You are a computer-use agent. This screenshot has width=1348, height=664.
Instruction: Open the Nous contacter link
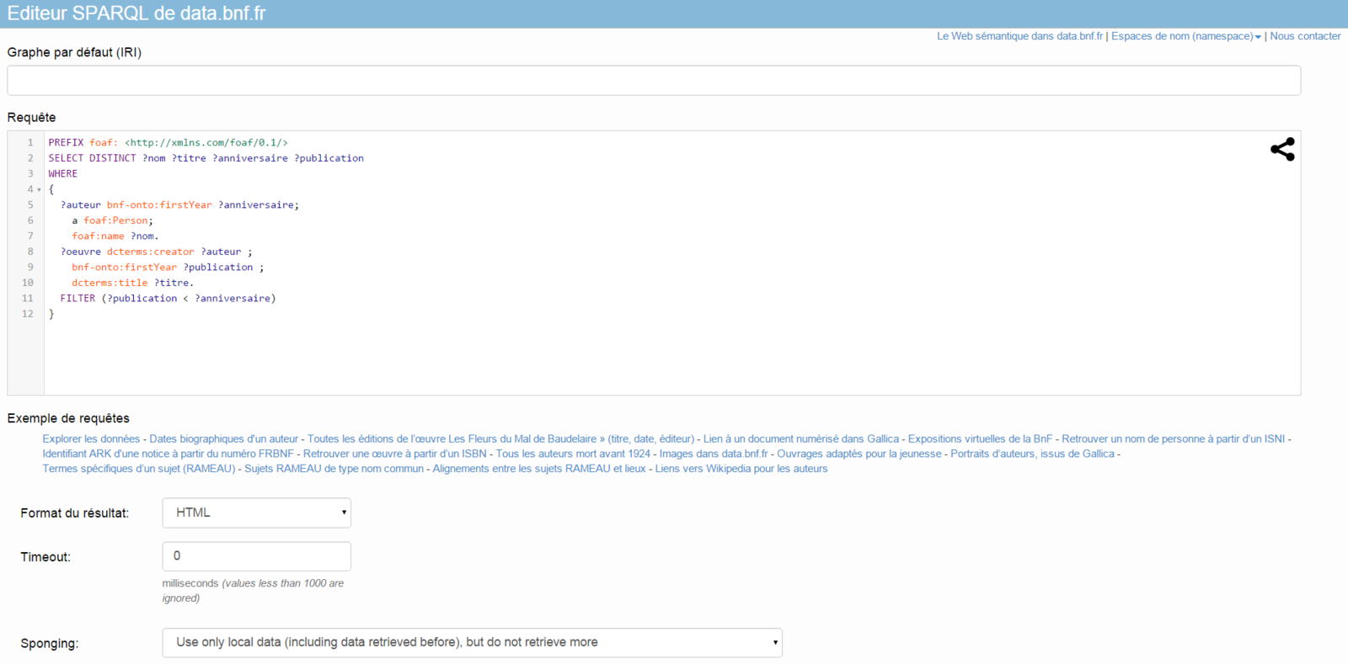click(1305, 36)
